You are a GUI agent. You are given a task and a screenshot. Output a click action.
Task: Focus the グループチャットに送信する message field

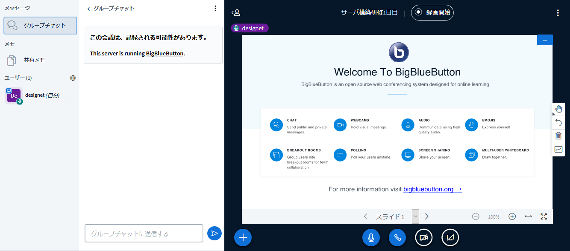click(x=144, y=234)
